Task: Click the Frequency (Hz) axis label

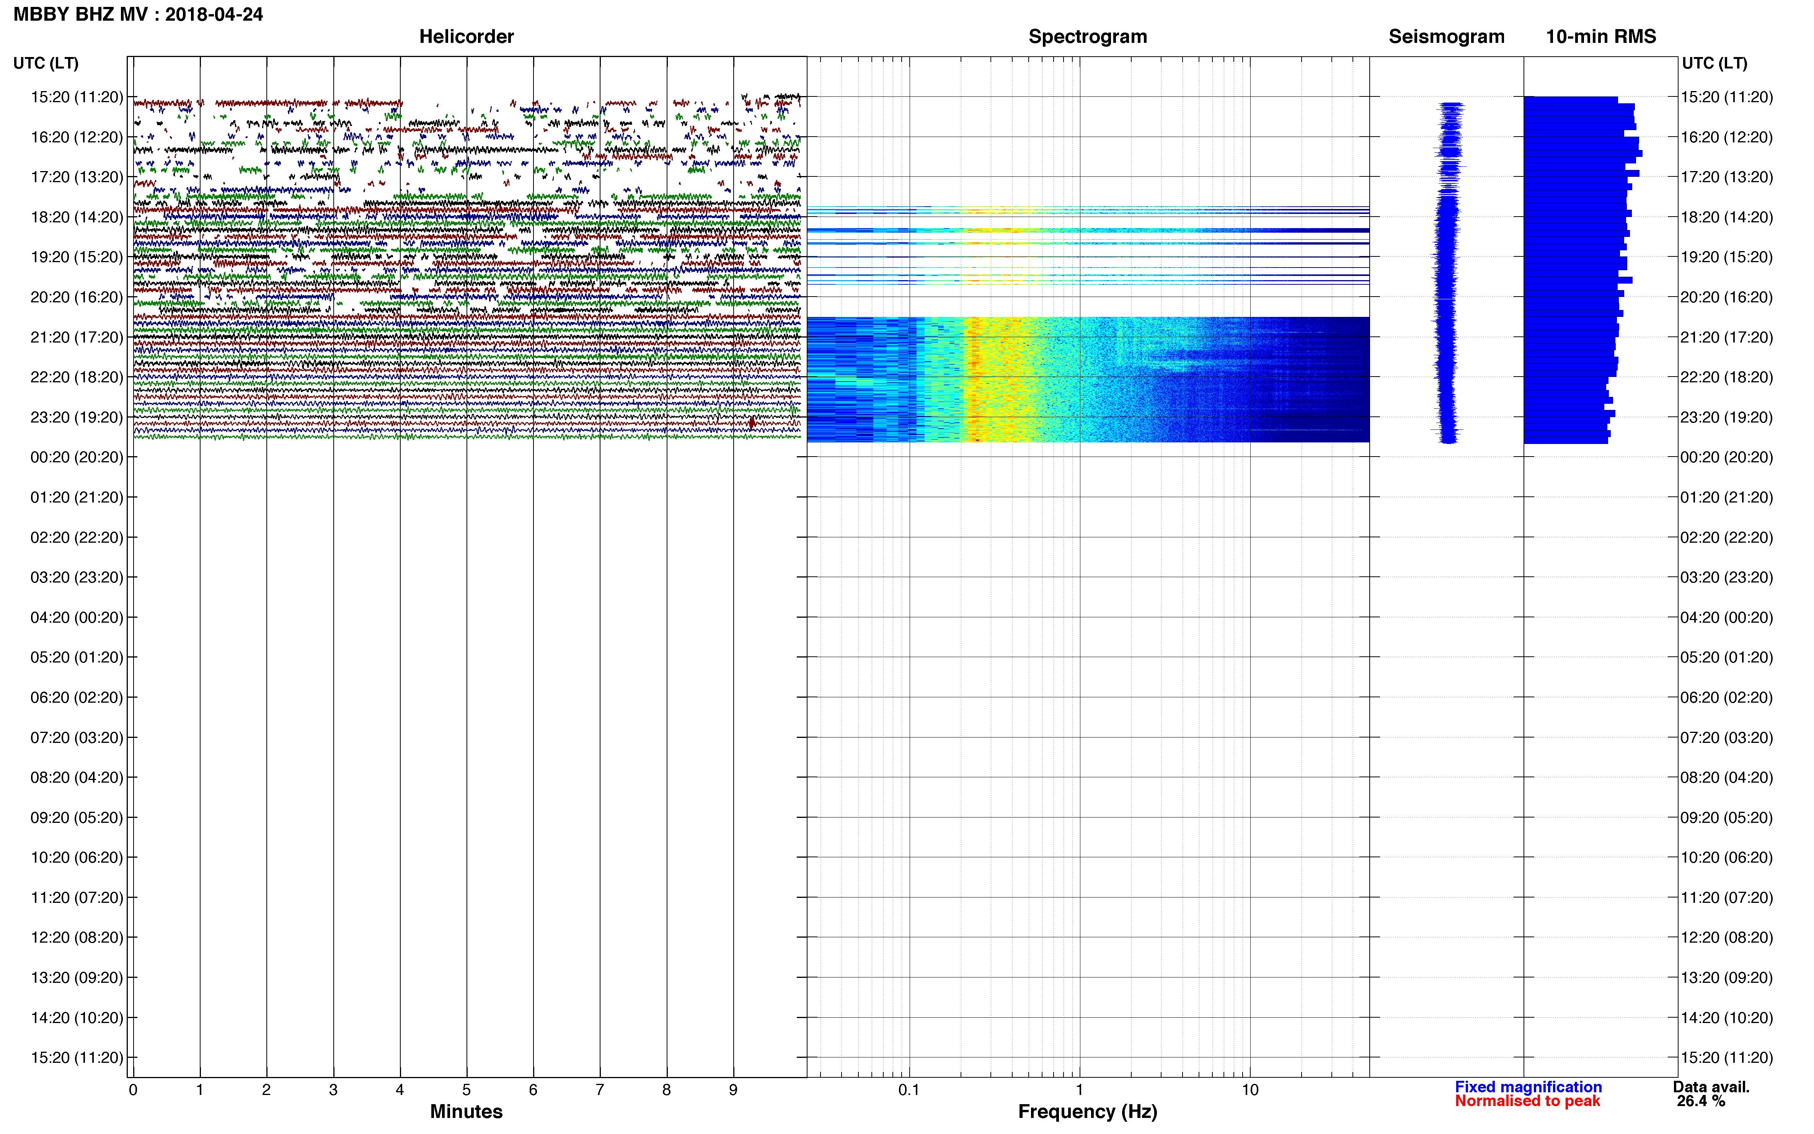Action: tap(1087, 1111)
